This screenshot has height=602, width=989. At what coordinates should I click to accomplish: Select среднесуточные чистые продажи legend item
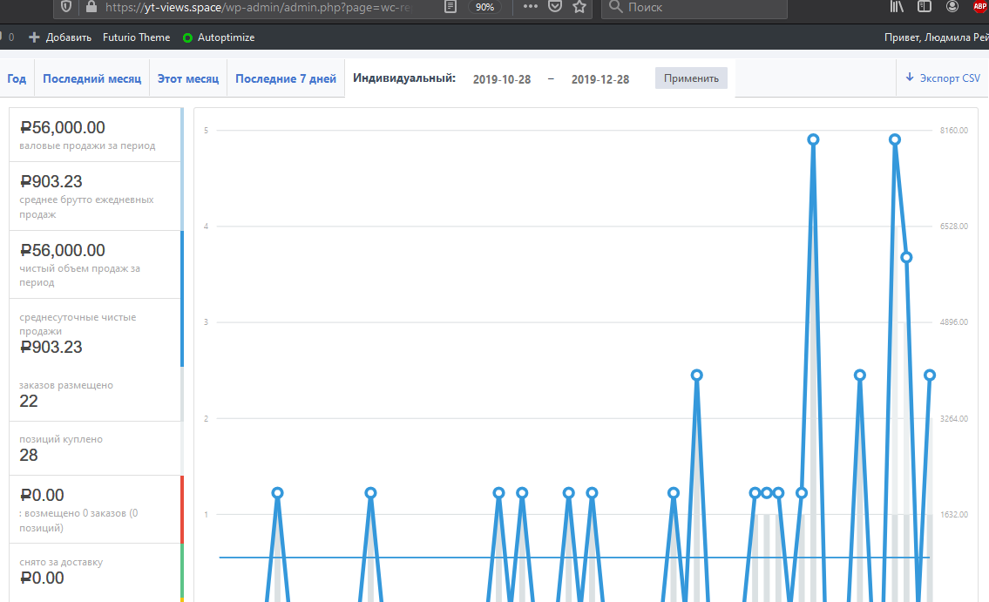pyautogui.click(x=97, y=333)
